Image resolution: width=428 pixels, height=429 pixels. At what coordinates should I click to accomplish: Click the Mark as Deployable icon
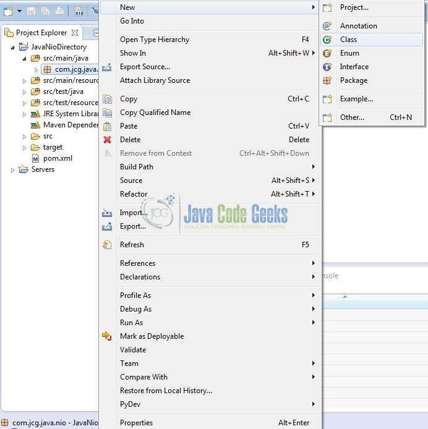click(107, 336)
